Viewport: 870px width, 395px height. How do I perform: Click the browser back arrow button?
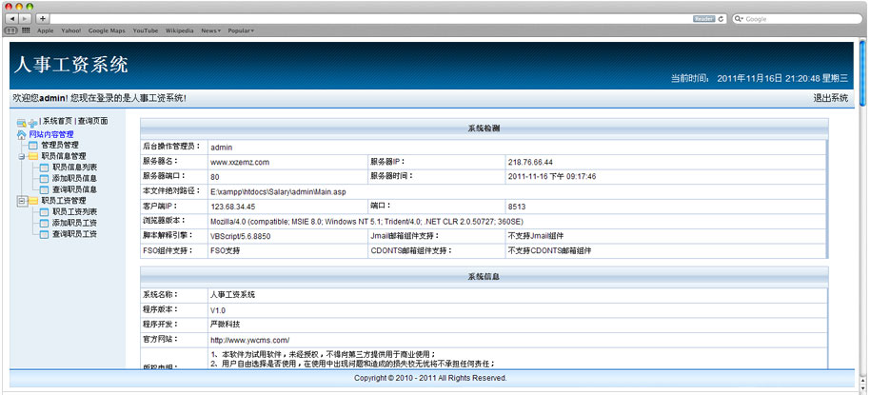tap(12, 18)
